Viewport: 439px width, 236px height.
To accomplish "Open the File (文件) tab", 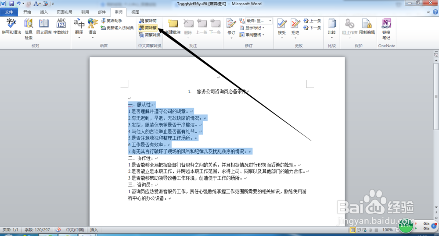I will tap(9, 12).
